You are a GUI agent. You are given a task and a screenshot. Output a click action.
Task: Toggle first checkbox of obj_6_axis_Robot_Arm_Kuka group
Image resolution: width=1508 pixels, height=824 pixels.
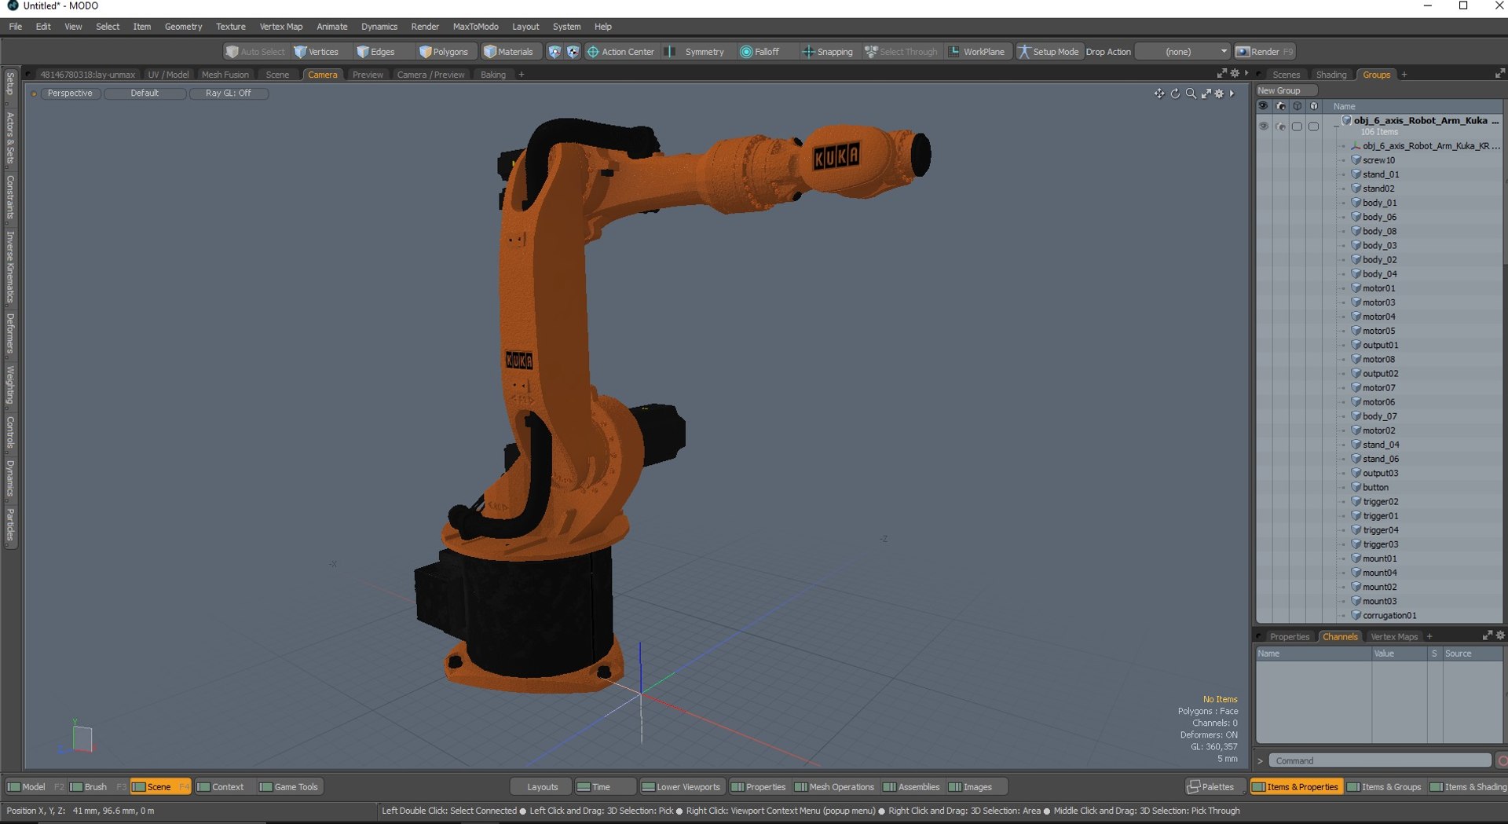click(x=1297, y=126)
